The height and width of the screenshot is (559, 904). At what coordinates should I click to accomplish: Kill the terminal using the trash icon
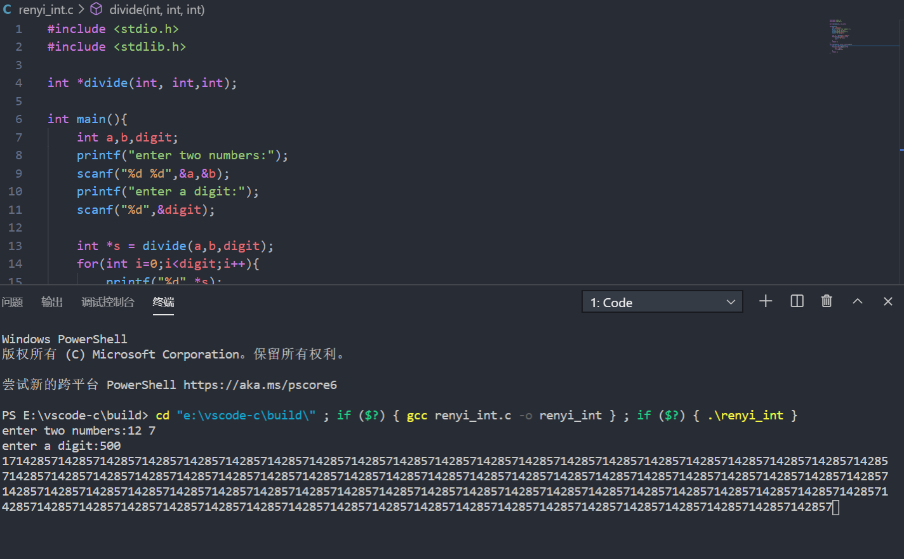point(827,301)
